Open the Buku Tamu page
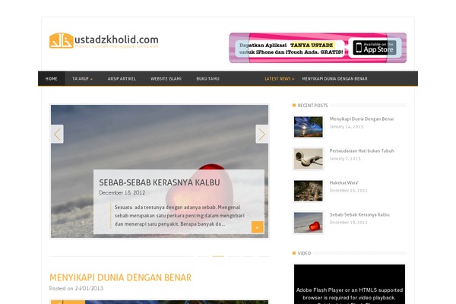 coord(207,78)
